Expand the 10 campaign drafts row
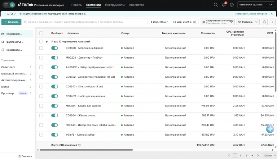 [47, 42]
